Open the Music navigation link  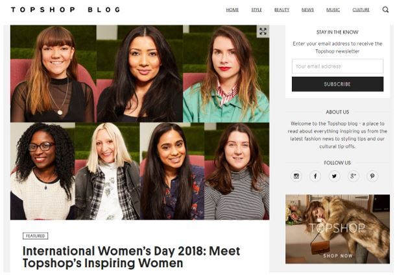[x=333, y=10]
